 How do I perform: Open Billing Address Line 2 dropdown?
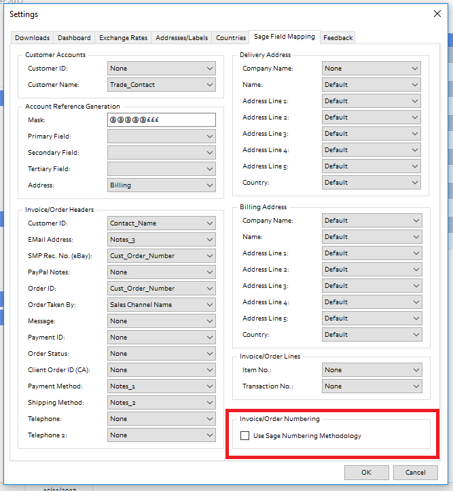372,270
